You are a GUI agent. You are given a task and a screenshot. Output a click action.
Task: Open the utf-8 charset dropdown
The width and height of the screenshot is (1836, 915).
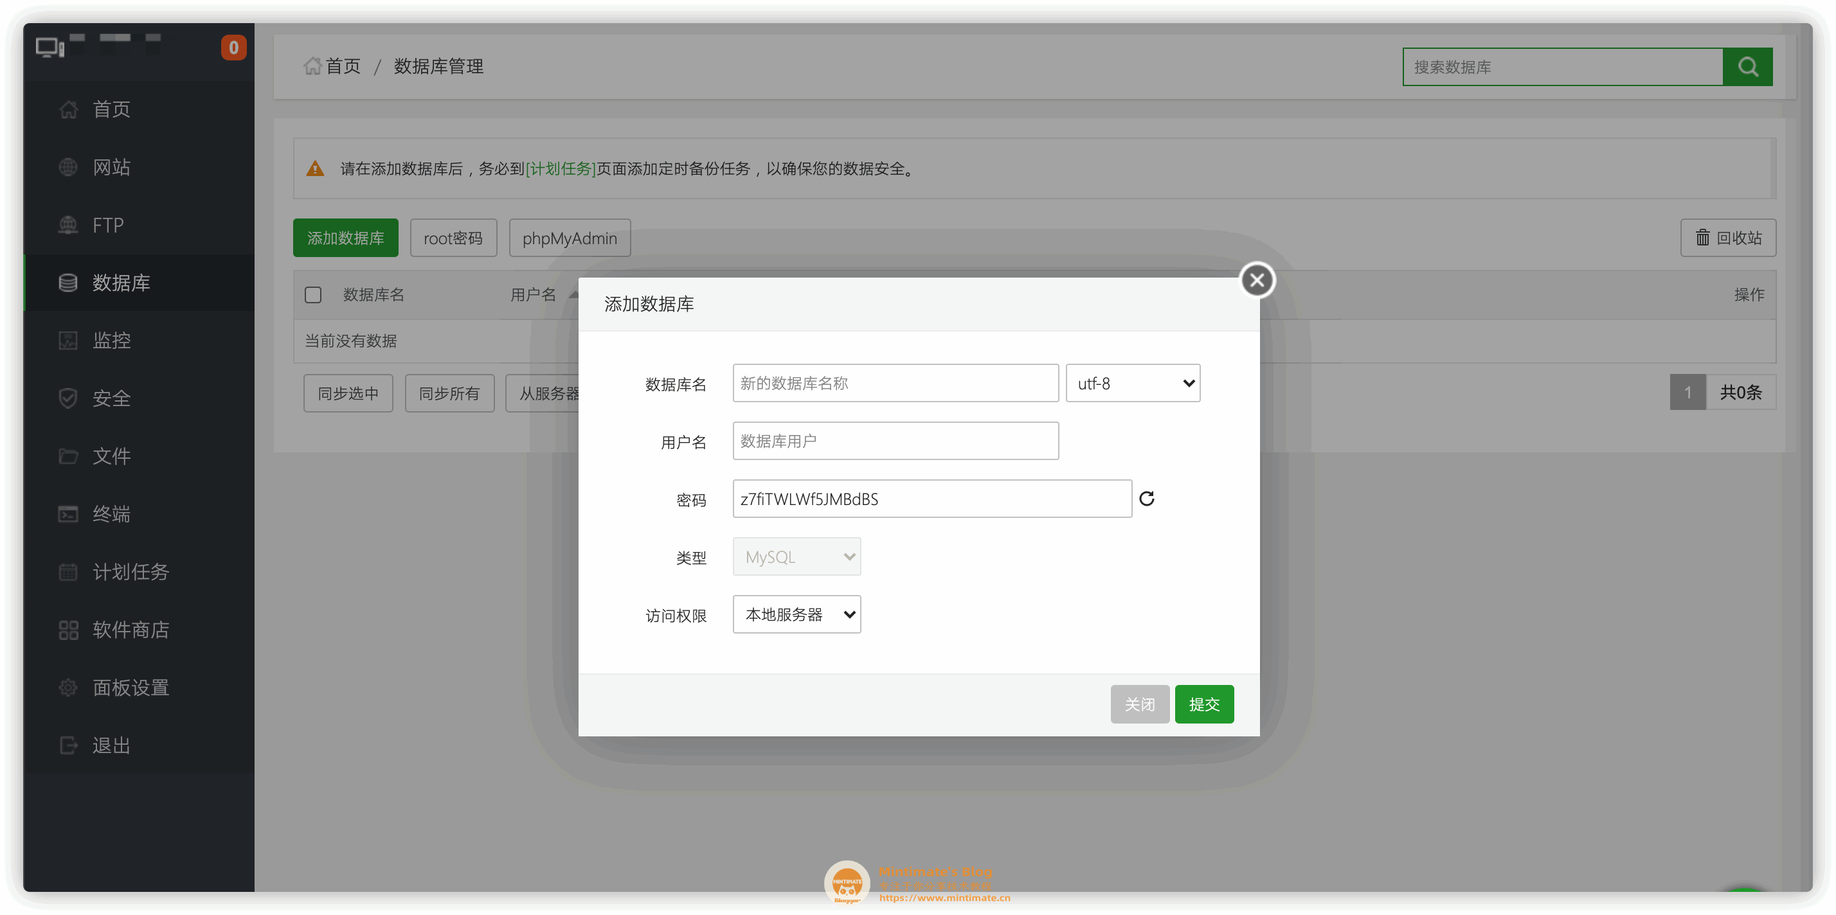[x=1133, y=384]
